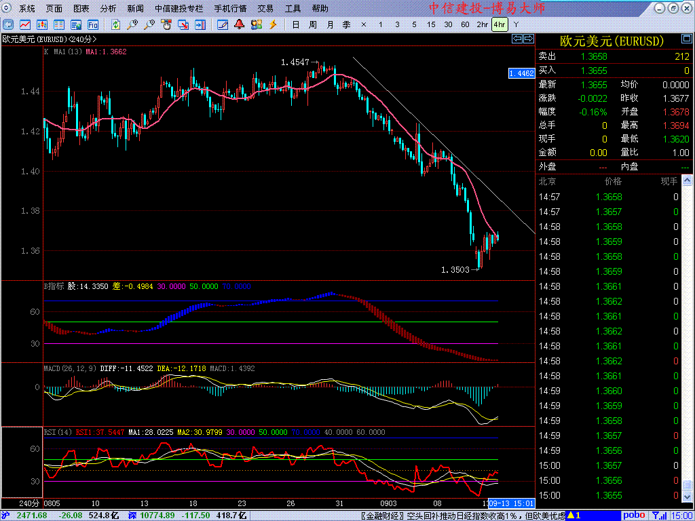
Task: Select the 3 minute period
Action: tap(397, 24)
